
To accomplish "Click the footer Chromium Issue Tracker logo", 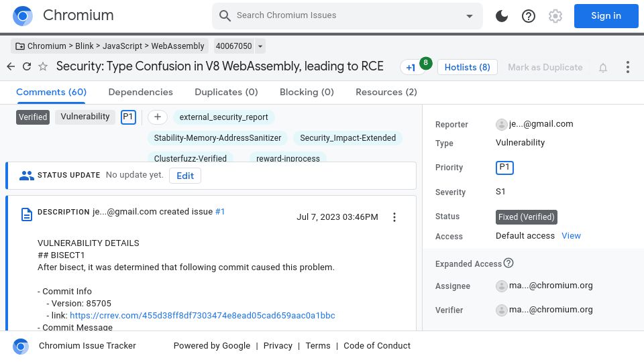I will tap(21, 347).
